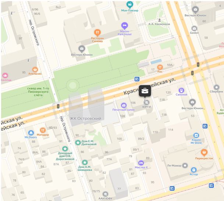Click the ААИ ЮФУ marker
The width and height of the screenshot is (224, 201).
(x=105, y=194)
